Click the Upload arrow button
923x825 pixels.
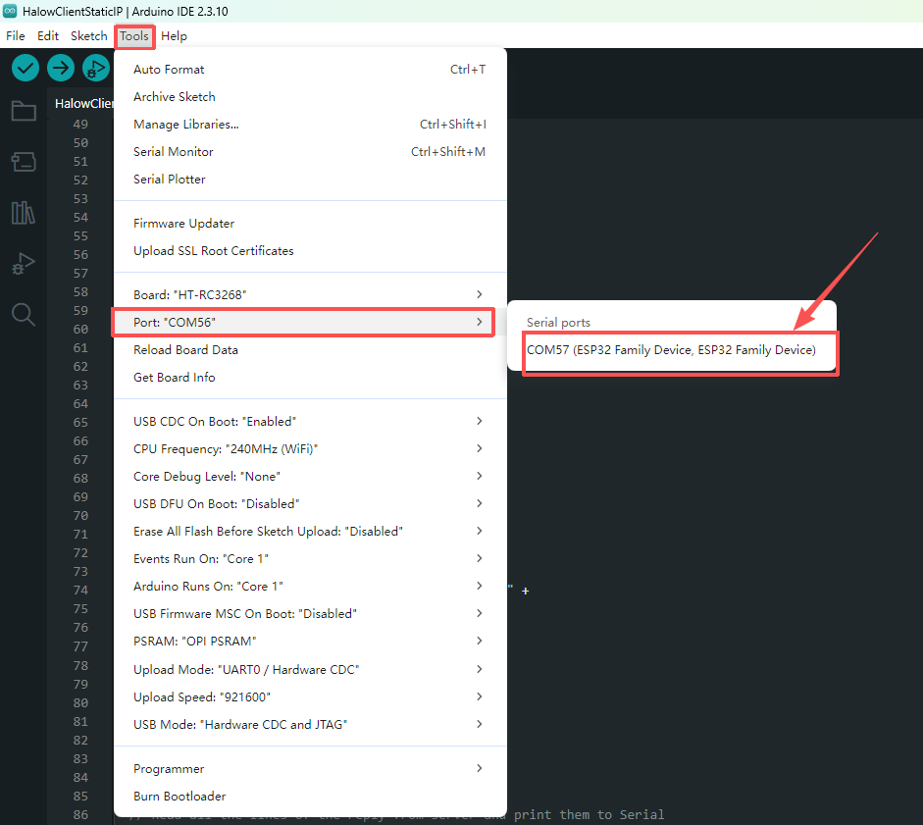click(x=61, y=69)
